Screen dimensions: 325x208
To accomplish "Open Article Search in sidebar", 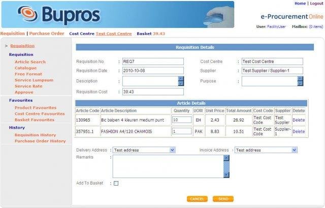I will pyautogui.click(x=30, y=62).
